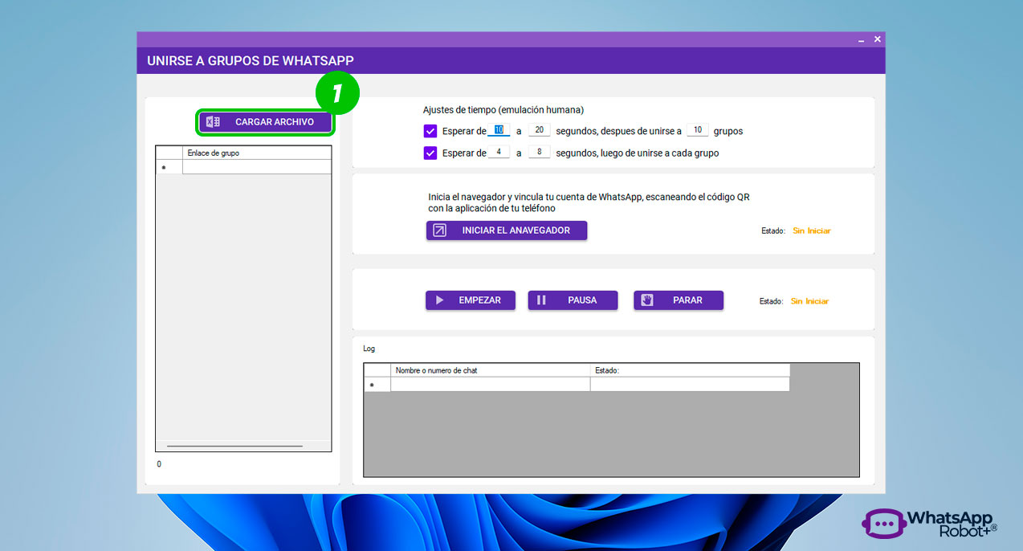
Task: Click the Log label
Action: (x=369, y=349)
